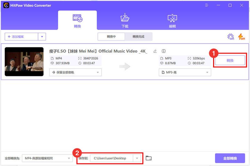This screenshot has height=166, width=250.
Task: Expand the arrow beside 添加檔案
Action: click(42, 37)
